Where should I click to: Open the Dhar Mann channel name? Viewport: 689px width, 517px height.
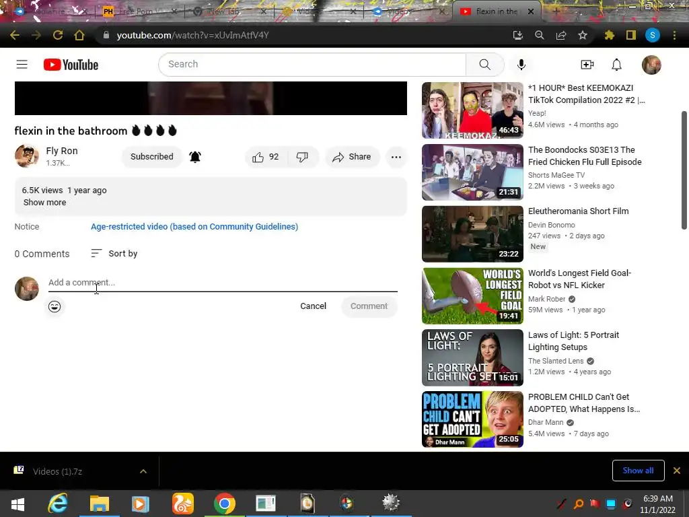tap(546, 422)
